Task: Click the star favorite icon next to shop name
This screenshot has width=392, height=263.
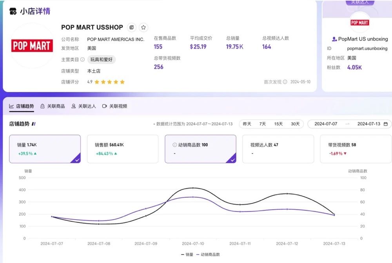Action: pos(143,27)
